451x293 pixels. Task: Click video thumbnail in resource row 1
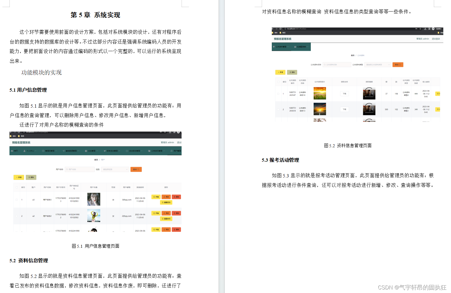(x=369, y=93)
